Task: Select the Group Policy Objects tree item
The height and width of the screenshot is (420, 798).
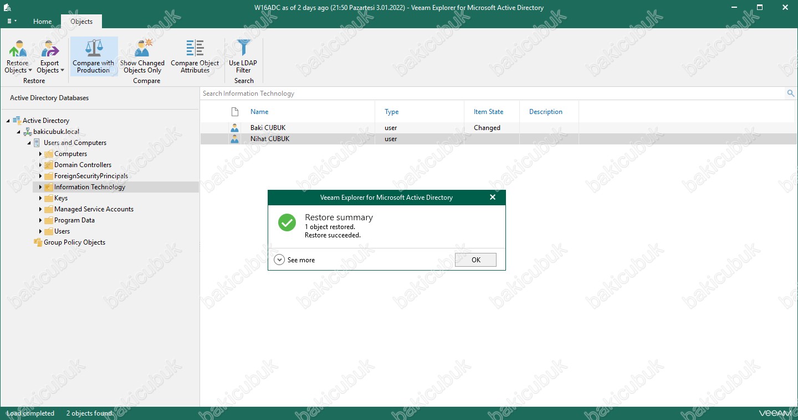Action: pyautogui.click(x=74, y=242)
